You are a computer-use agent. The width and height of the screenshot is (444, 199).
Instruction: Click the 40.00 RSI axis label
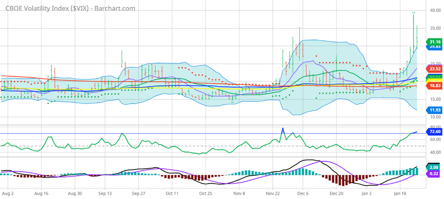436,152
